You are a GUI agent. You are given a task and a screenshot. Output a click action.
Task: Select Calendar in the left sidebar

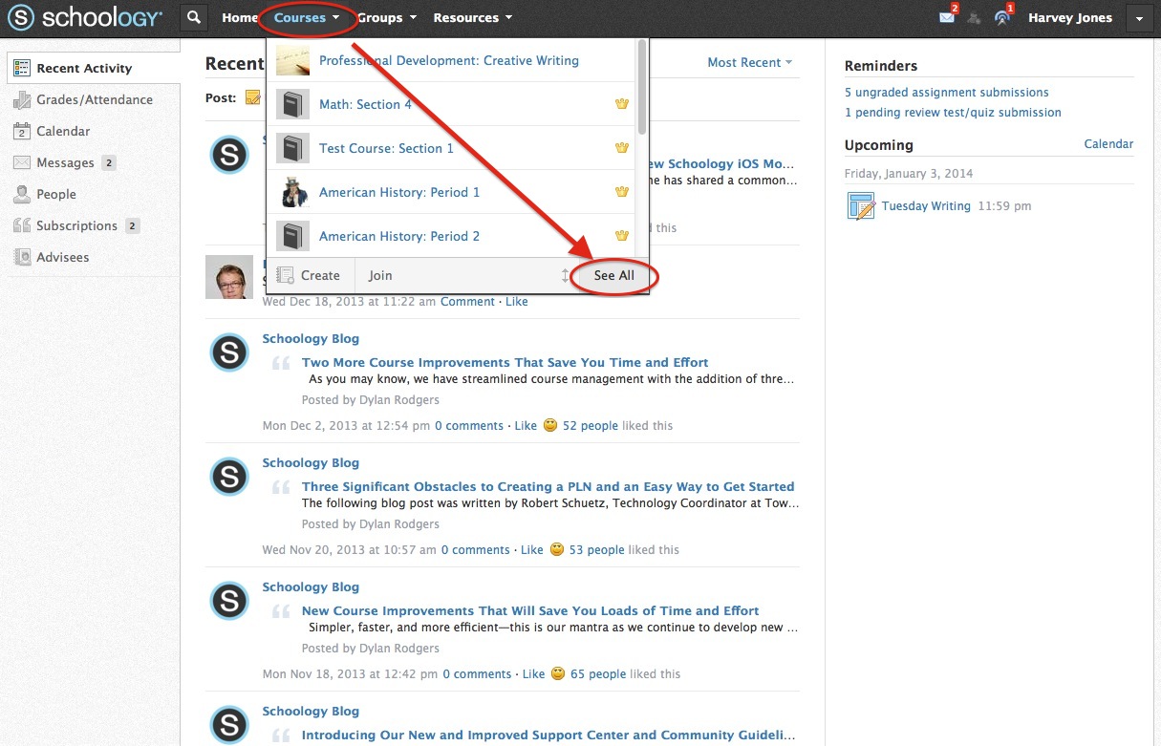[x=63, y=131]
